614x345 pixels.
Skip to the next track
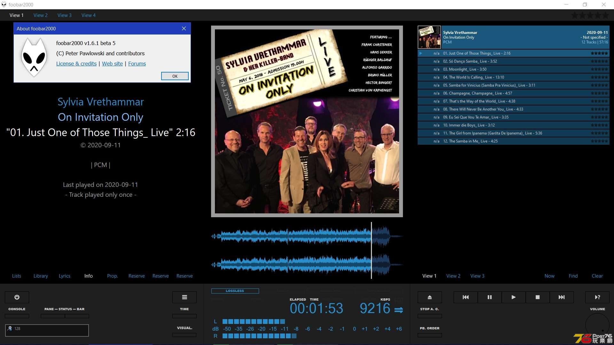pyautogui.click(x=562, y=297)
